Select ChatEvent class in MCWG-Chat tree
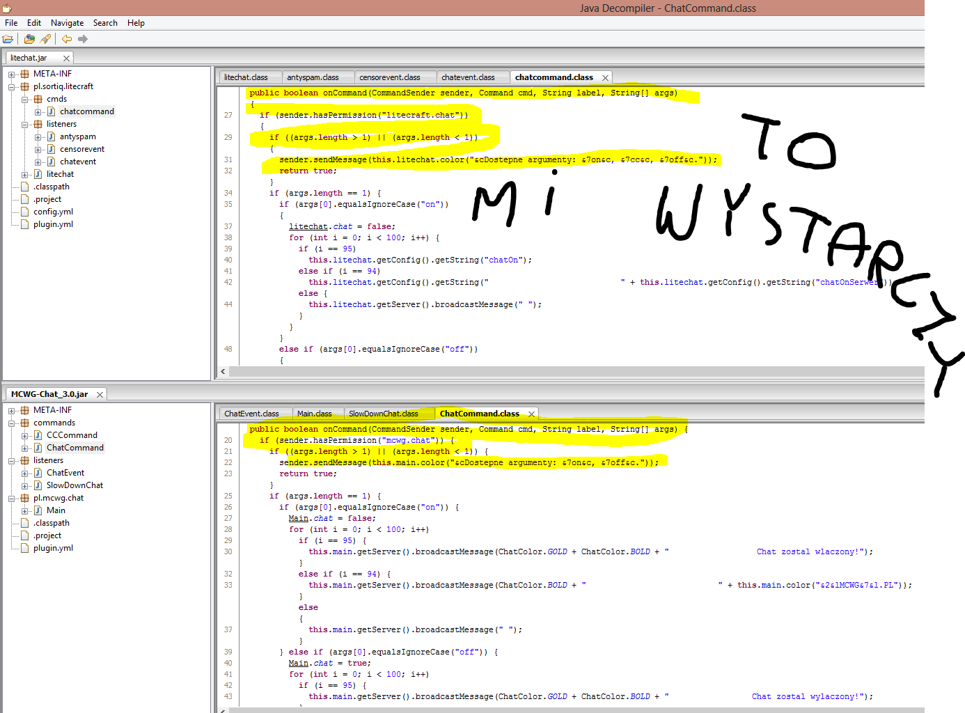The width and height of the screenshot is (965, 713). coord(65,473)
